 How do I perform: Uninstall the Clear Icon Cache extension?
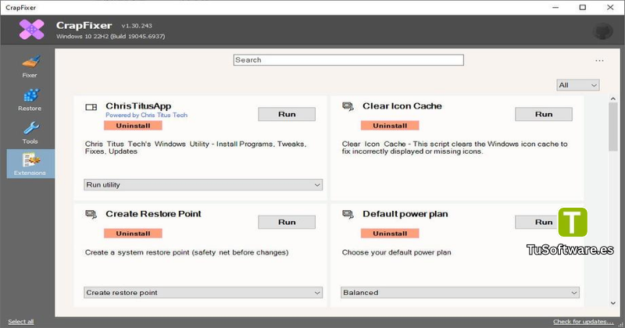pyautogui.click(x=390, y=126)
